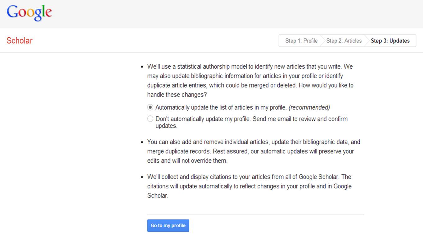This screenshot has height=239, width=423.
Task: Return to Step 2: Articles
Action: click(x=344, y=41)
